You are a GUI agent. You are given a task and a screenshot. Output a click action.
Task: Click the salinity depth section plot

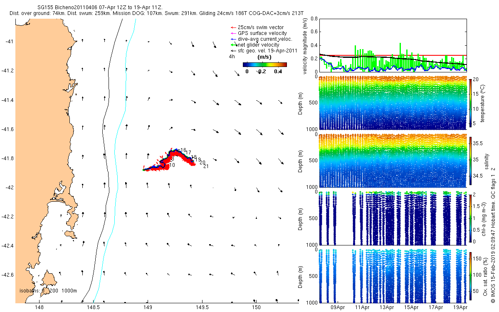pos(393,161)
